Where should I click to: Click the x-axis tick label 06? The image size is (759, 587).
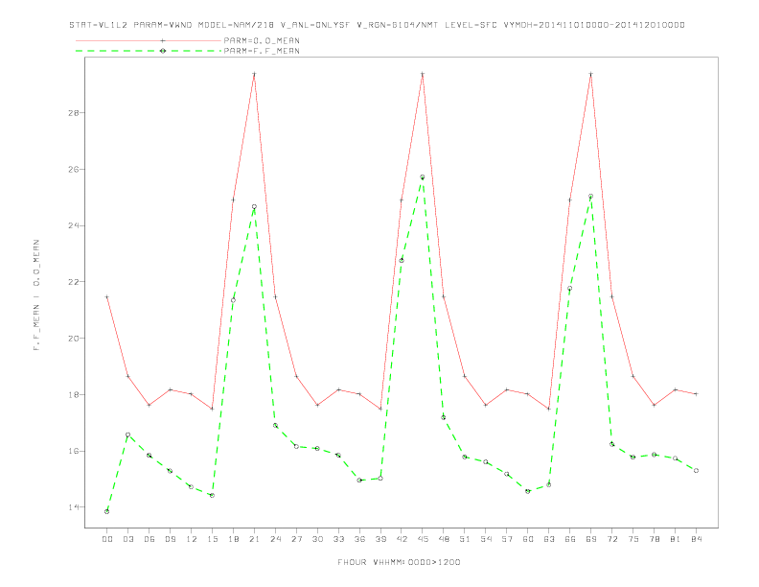(x=149, y=539)
